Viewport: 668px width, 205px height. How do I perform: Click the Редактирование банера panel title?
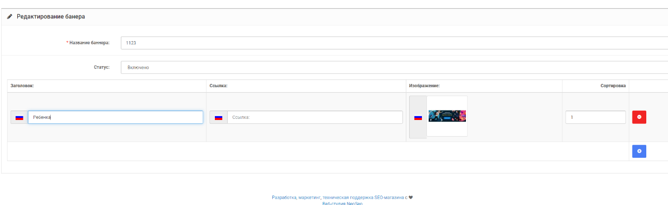tap(51, 17)
